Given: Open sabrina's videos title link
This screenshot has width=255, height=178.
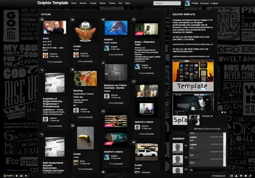Looking at the screenshot, I should (x=144, y=122).
